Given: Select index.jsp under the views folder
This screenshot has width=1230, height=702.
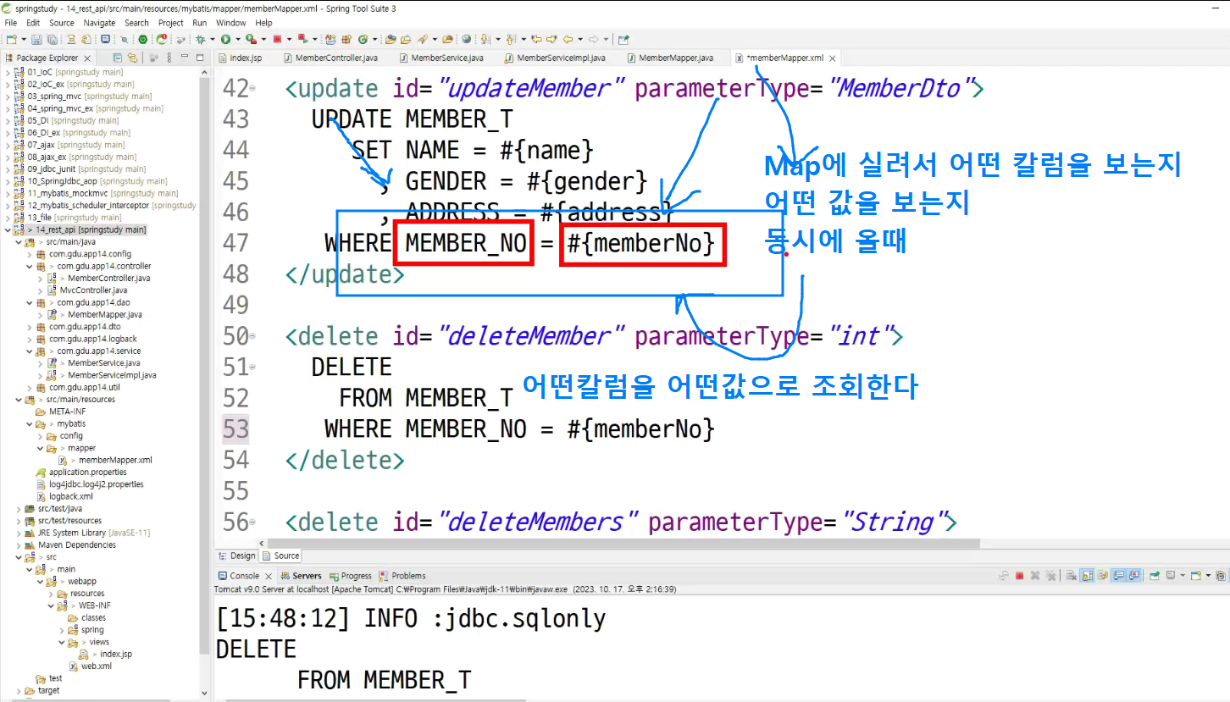Looking at the screenshot, I should point(116,654).
